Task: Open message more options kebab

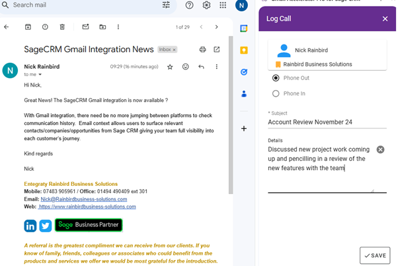Action: 216,67
